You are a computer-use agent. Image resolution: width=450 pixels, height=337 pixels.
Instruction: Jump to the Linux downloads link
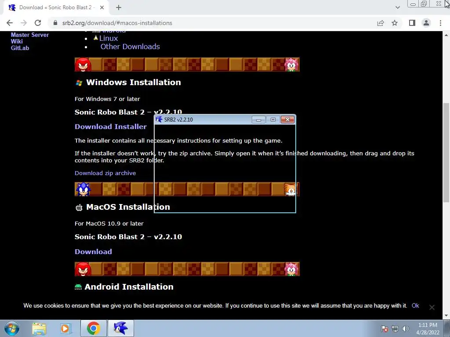109,38
